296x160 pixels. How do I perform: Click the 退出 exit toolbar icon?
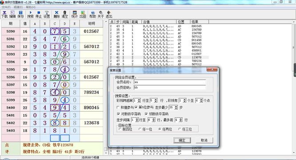109,14
